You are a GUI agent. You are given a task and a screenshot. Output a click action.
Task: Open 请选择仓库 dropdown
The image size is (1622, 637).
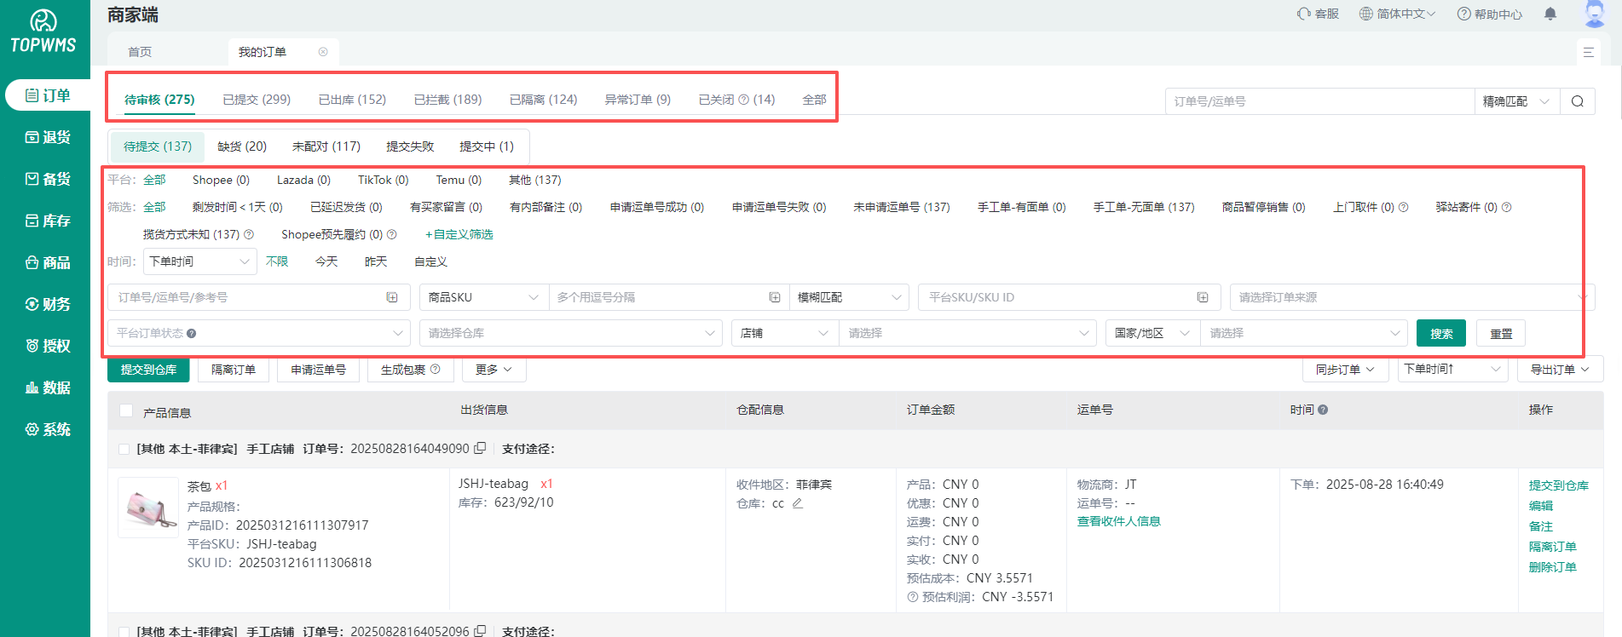pyautogui.click(x=571, y=333)
